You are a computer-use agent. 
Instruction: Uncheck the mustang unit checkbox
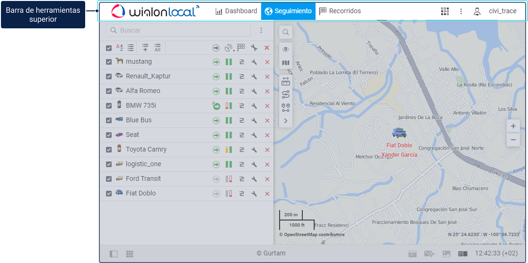108,62
